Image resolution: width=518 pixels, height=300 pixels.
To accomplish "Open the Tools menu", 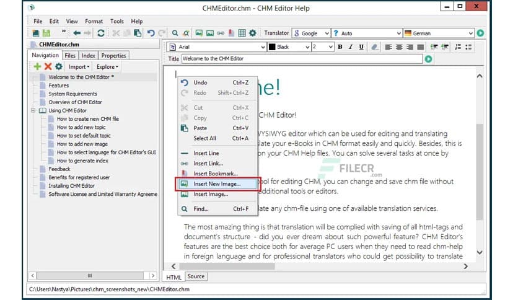I will click(x=117, y=21).
